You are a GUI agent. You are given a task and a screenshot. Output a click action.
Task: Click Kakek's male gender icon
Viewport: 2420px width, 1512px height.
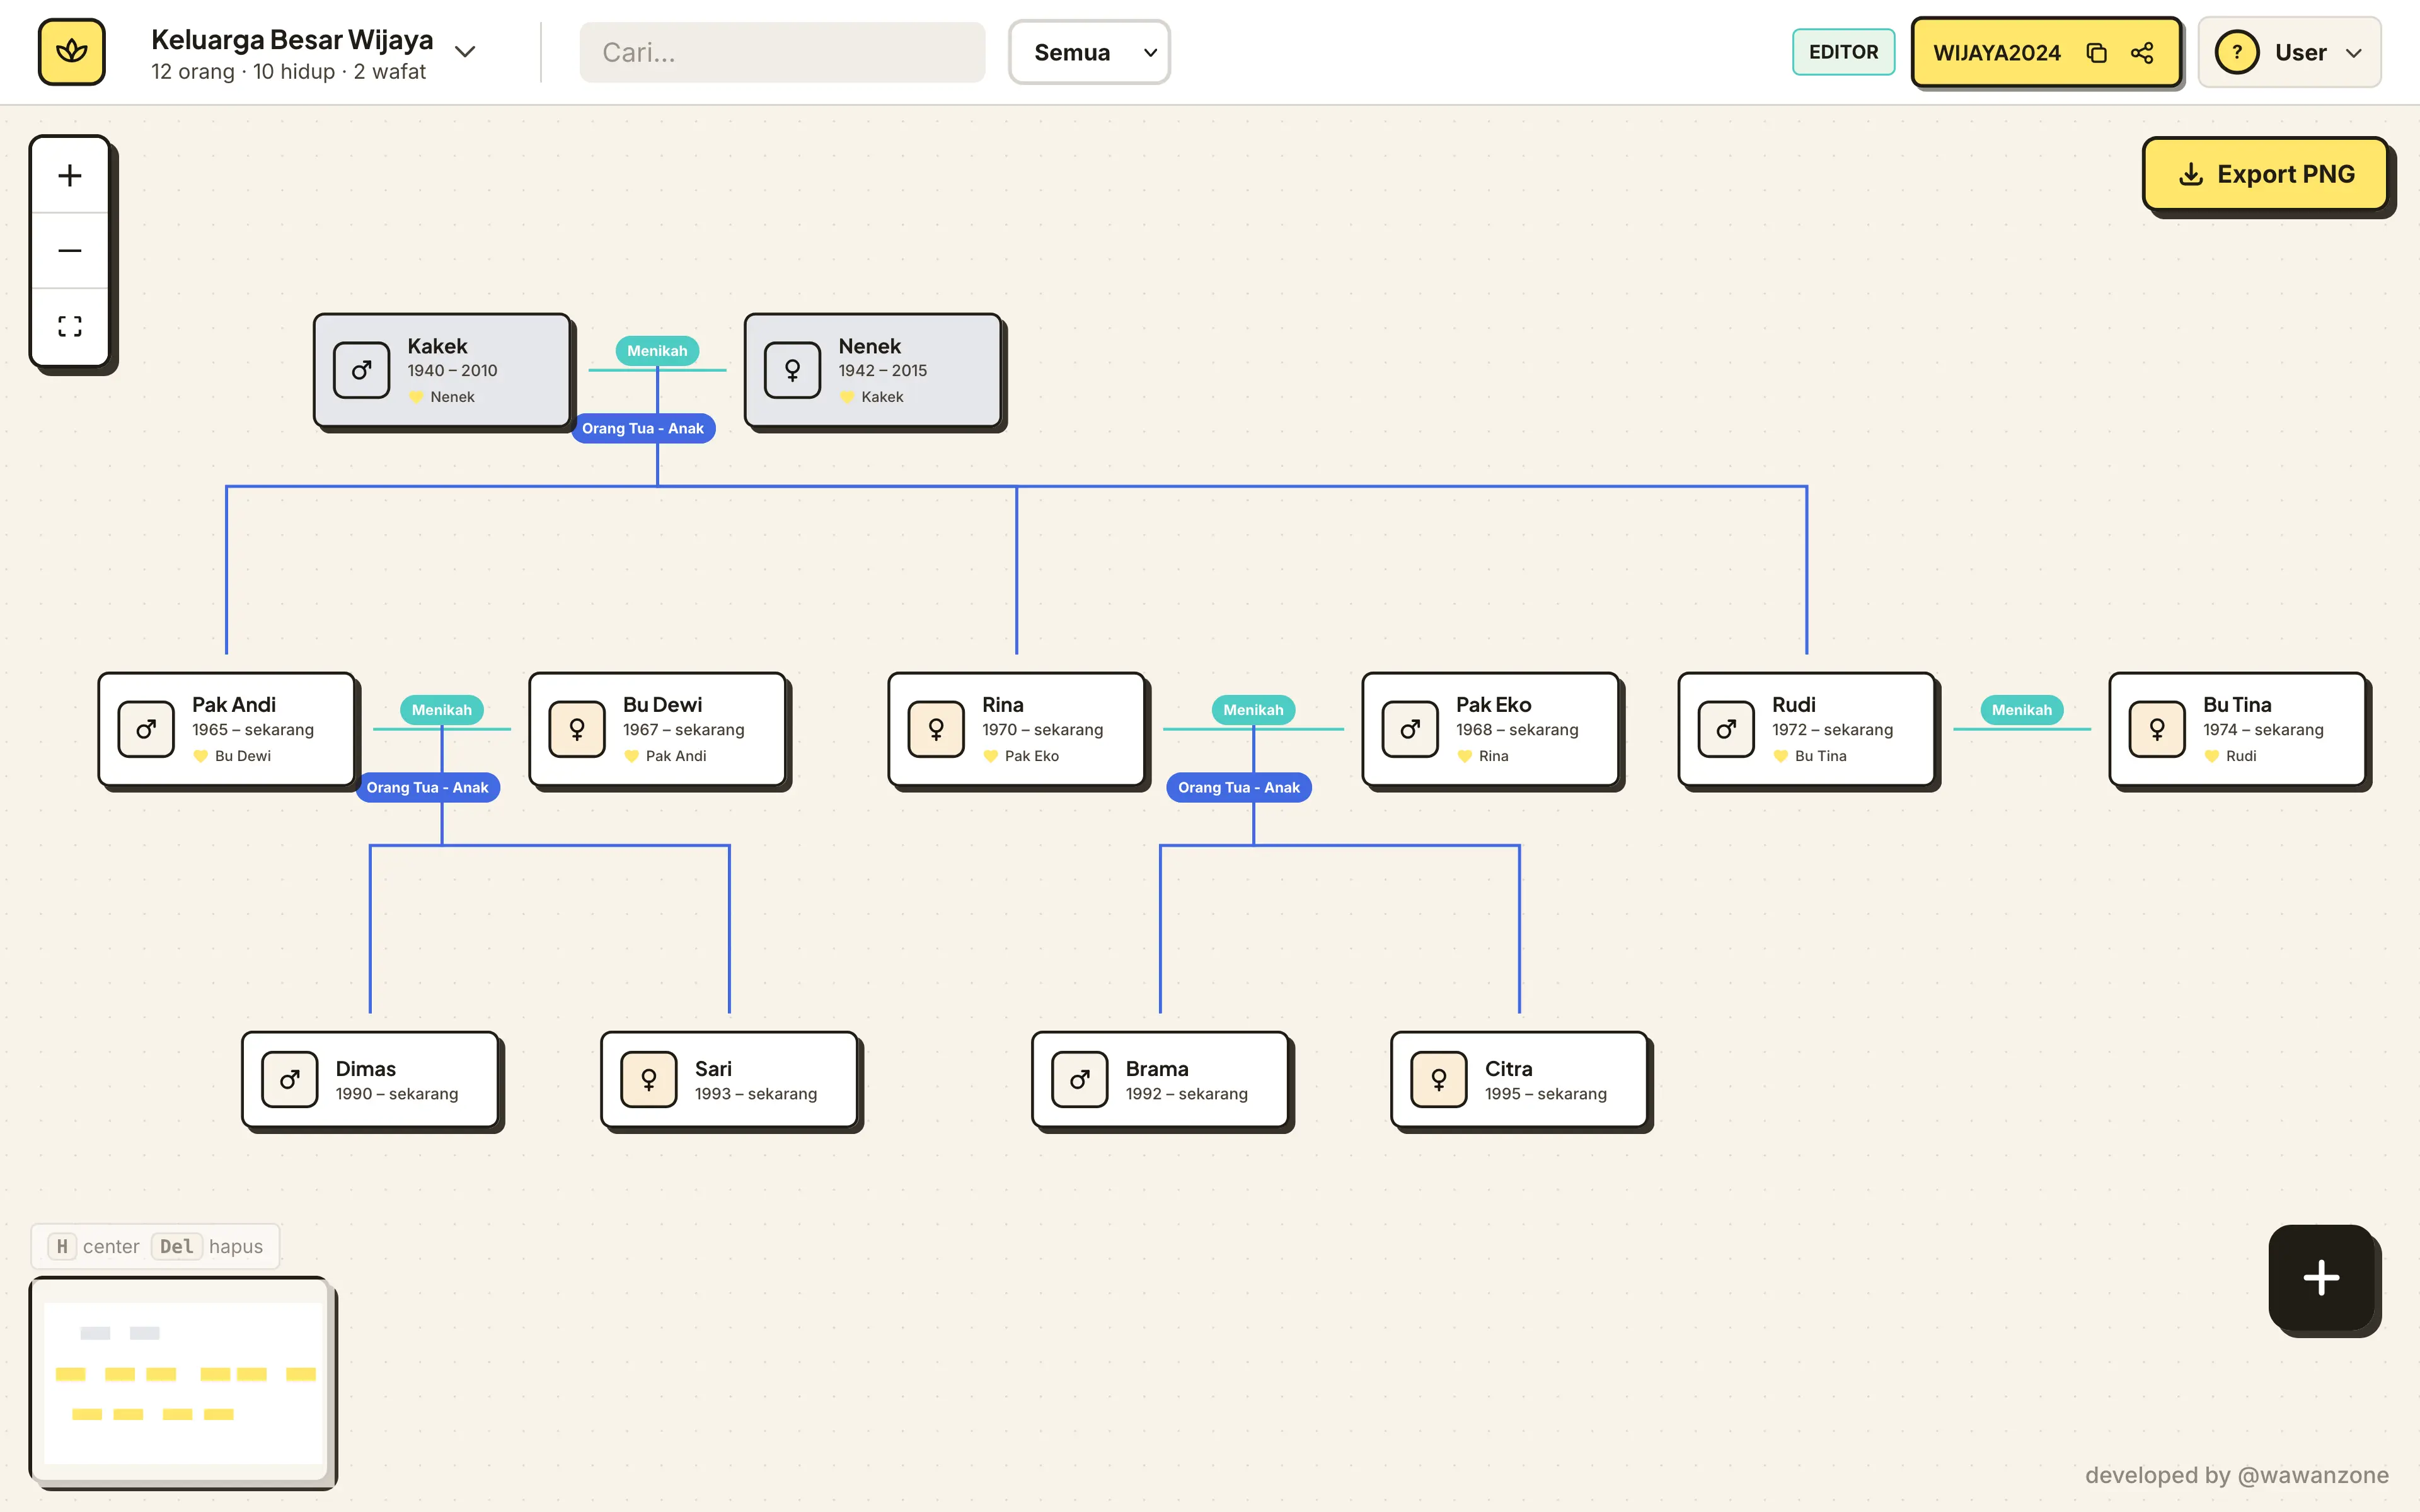pos(362,370)
